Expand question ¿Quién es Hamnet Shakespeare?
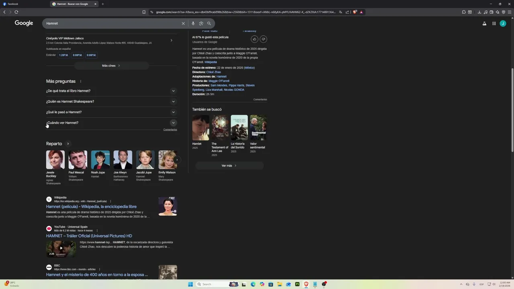This screenshot has width=514, height=289. [x=112, y=102]
